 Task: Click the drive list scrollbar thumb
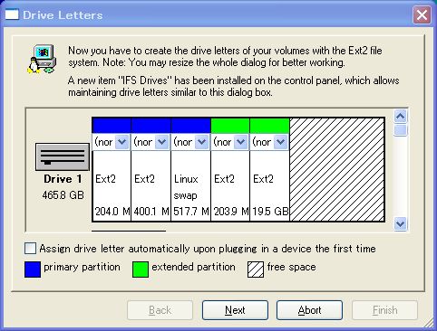(x=401, y=130)
